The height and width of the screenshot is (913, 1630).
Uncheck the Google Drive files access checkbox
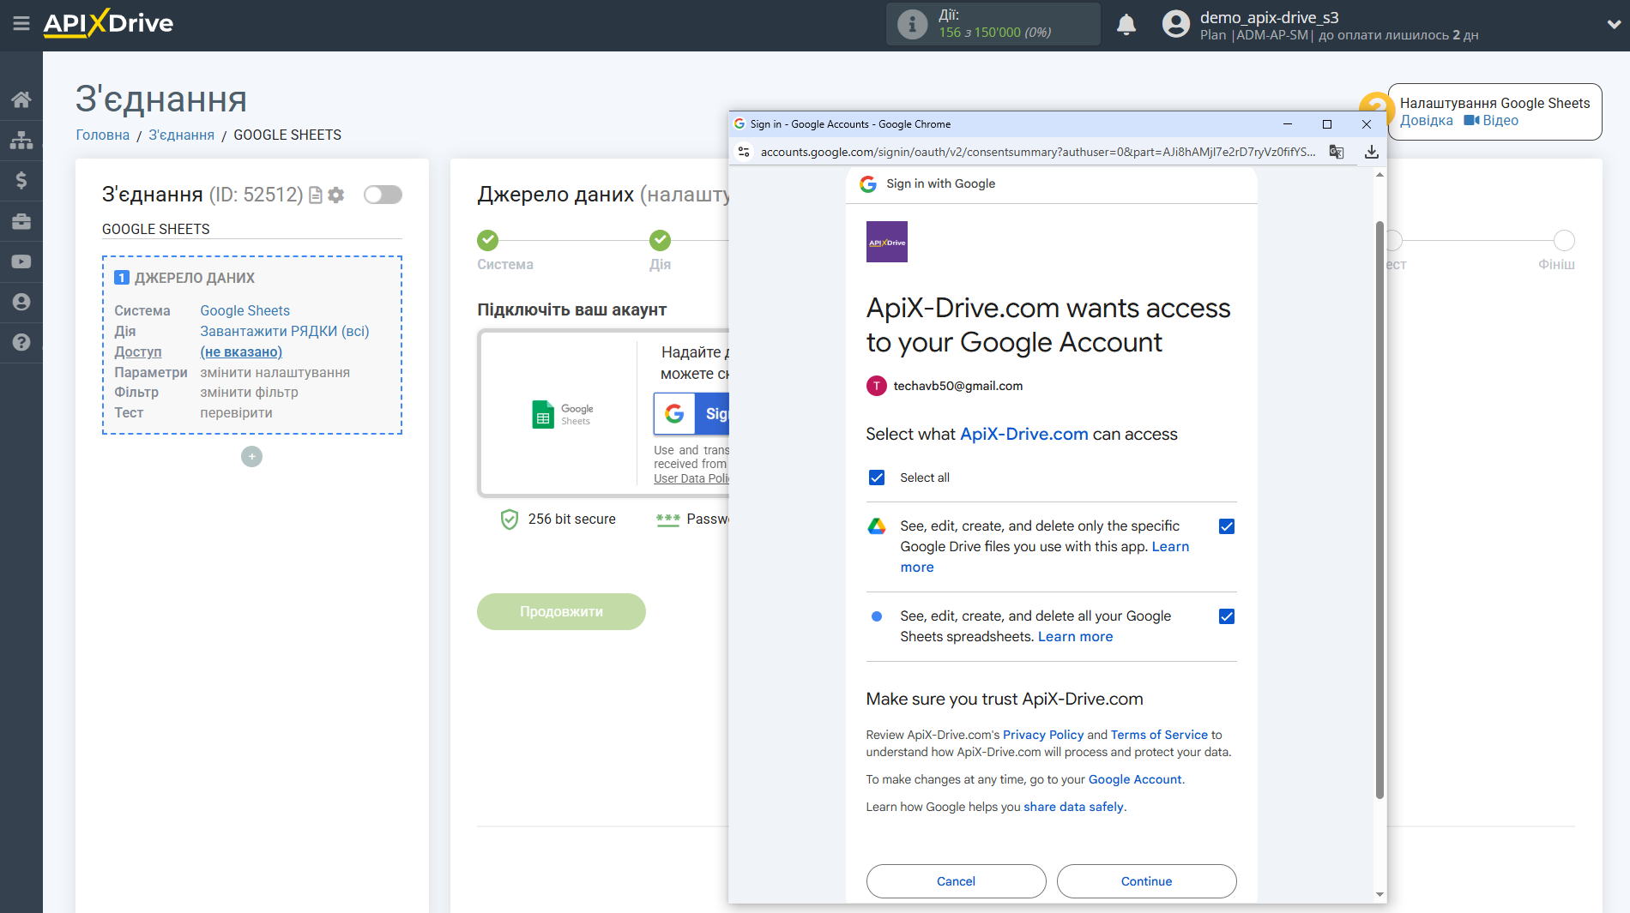(1227, 526)
